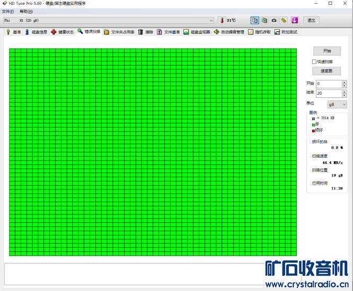The image size is (353, 291).
Task: Click the scan speed value 44.4 MB/s
Action: click(332, 162)
